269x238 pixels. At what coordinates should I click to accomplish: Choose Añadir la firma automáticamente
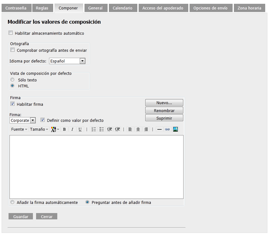coord(12,202)
